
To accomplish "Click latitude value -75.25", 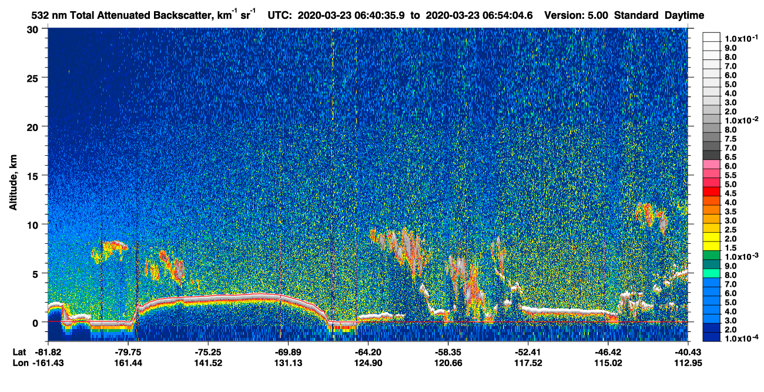I will 208,352.
